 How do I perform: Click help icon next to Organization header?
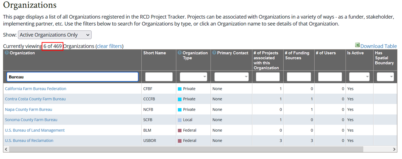[7, 53]
